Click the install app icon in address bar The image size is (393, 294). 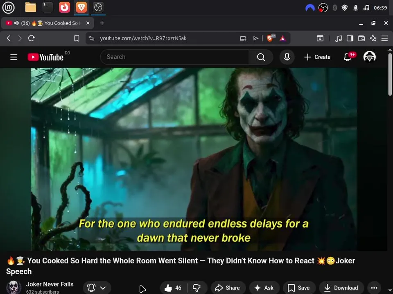point(243,38)
